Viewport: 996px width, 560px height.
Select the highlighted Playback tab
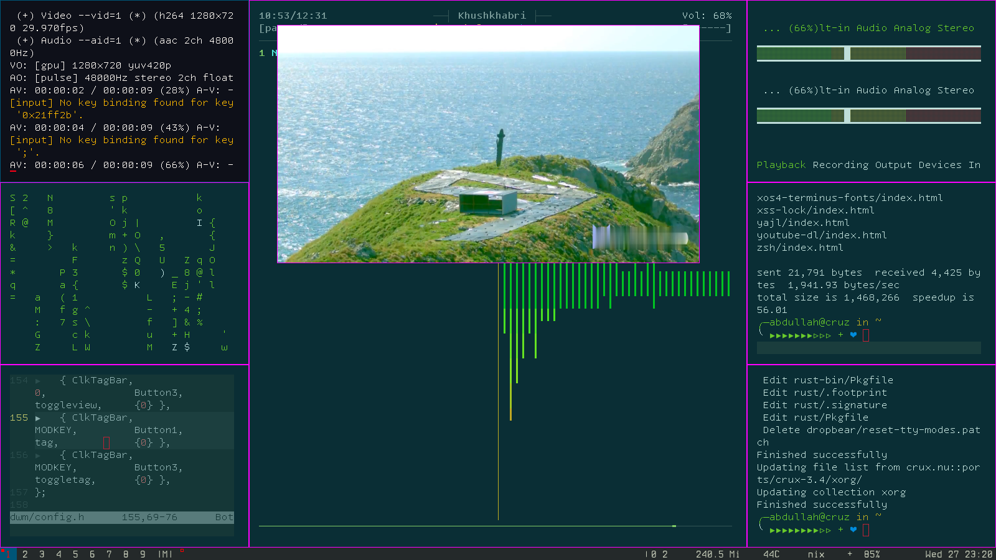click(781, 165)
